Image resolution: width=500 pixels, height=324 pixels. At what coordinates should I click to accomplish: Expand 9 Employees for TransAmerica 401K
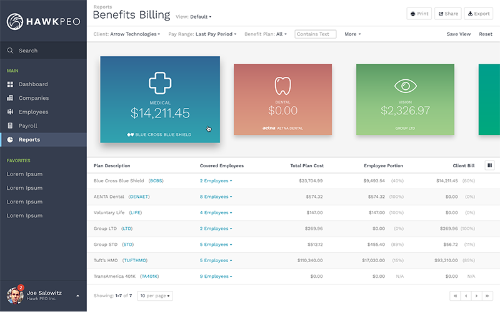click(x=216, y=277)
